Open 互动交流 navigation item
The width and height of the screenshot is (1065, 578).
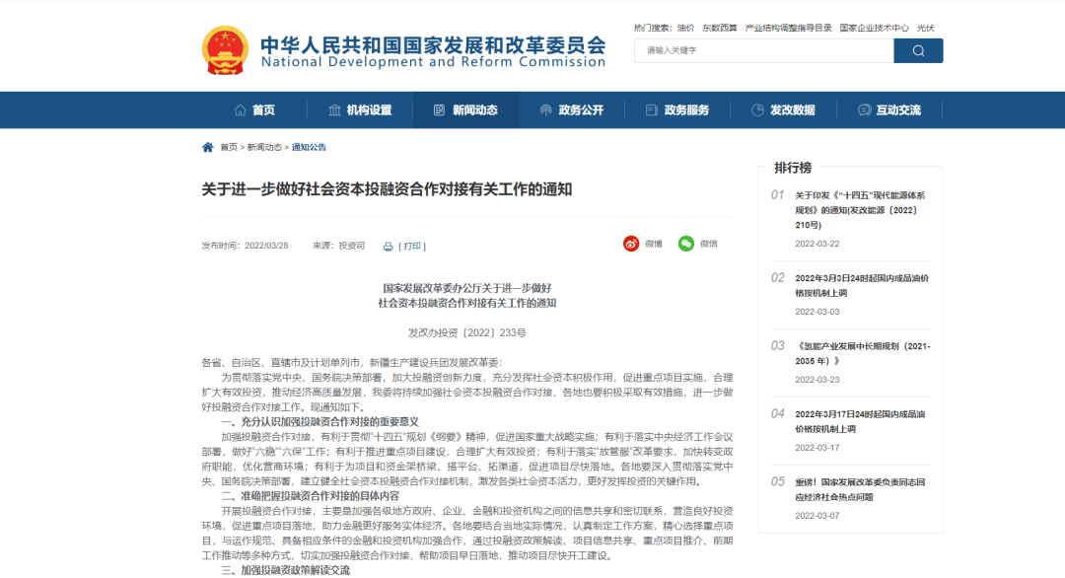coord(888,110)
